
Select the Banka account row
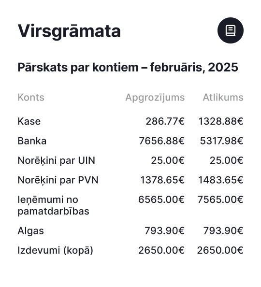tap(130, 141)
